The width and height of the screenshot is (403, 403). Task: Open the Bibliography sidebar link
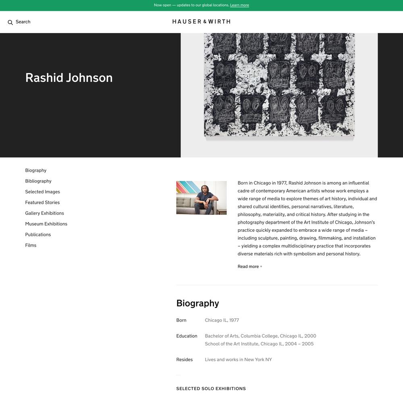tap(38, 181)
